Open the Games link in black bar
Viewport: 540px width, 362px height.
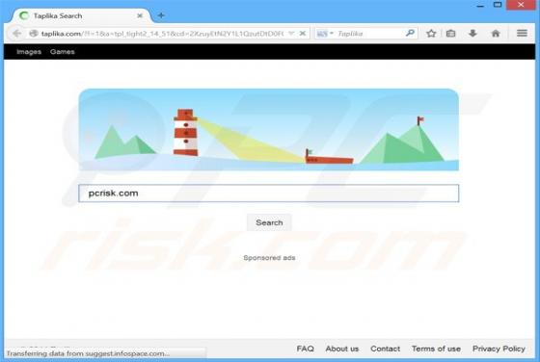tap(63, 52)
